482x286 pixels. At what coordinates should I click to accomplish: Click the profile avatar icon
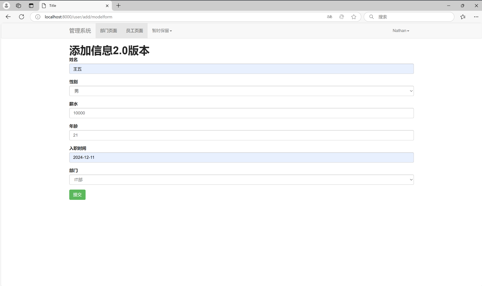point(7,6)
